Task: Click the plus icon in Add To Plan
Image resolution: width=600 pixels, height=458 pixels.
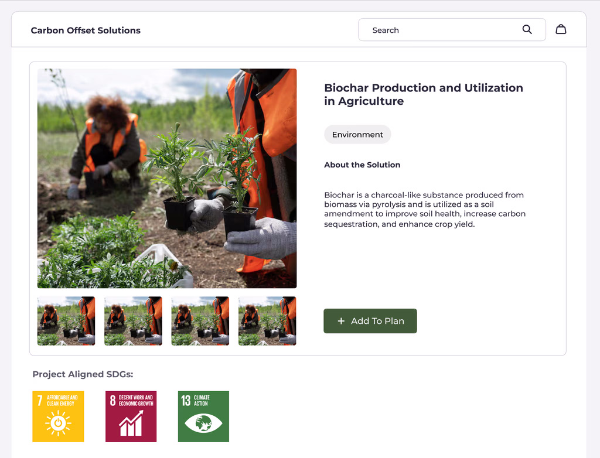Action: pyautogui.click(x=341, y=321)
